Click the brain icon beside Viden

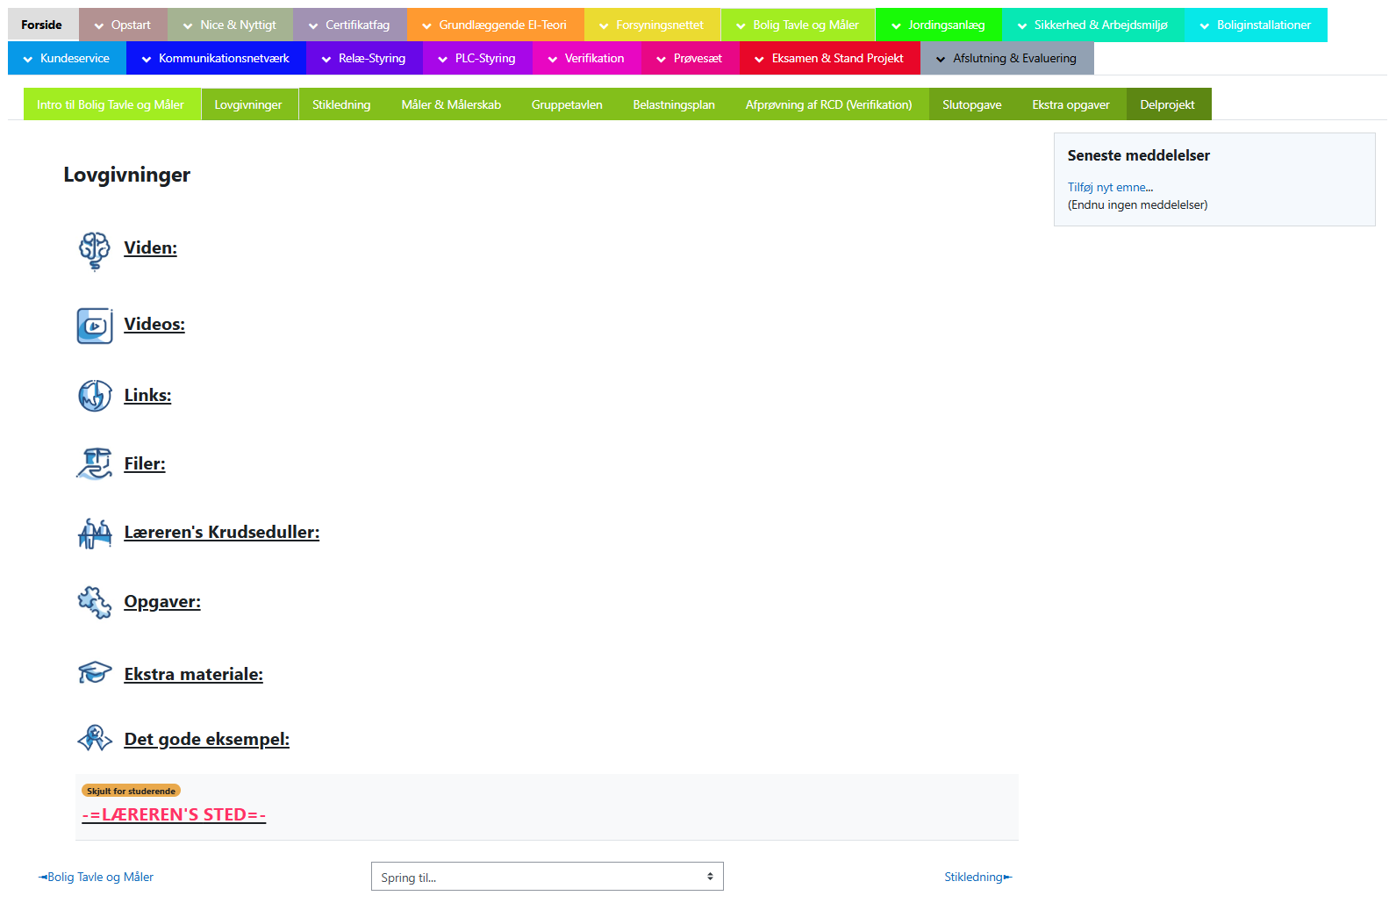pyautogui.click(x=94, y=250)
